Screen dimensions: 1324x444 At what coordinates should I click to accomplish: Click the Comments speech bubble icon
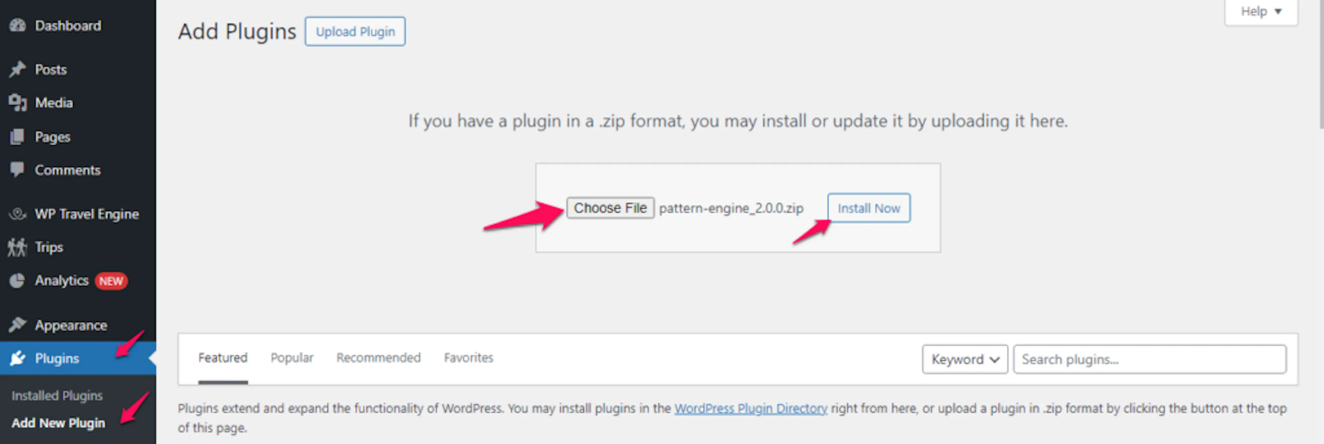coord(17,169)
